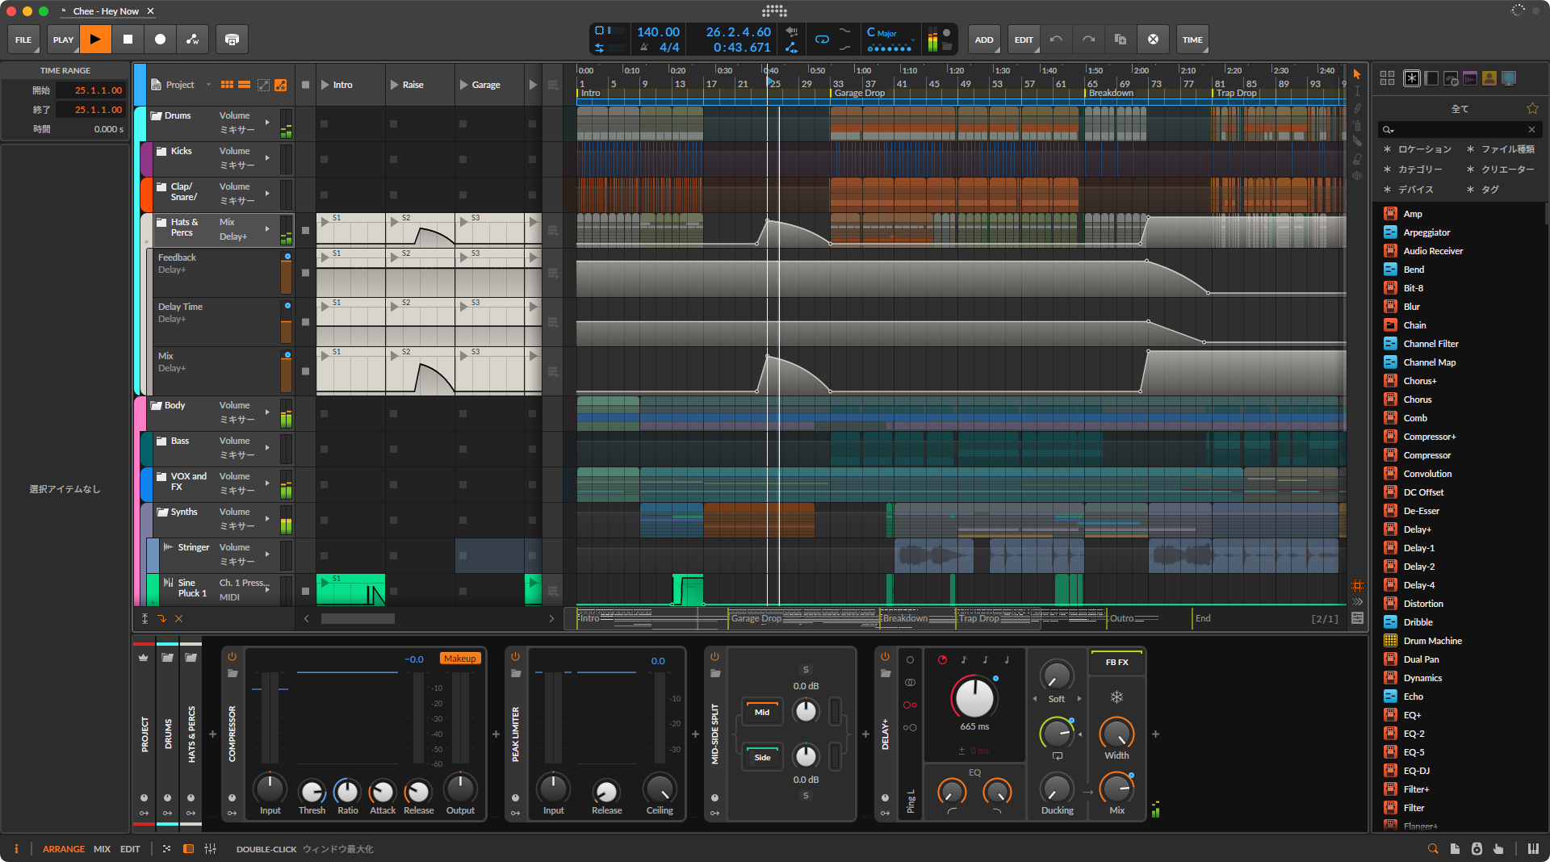Click the transport play button
Screen dimensions: 1550x862
[x=95, y=40]
